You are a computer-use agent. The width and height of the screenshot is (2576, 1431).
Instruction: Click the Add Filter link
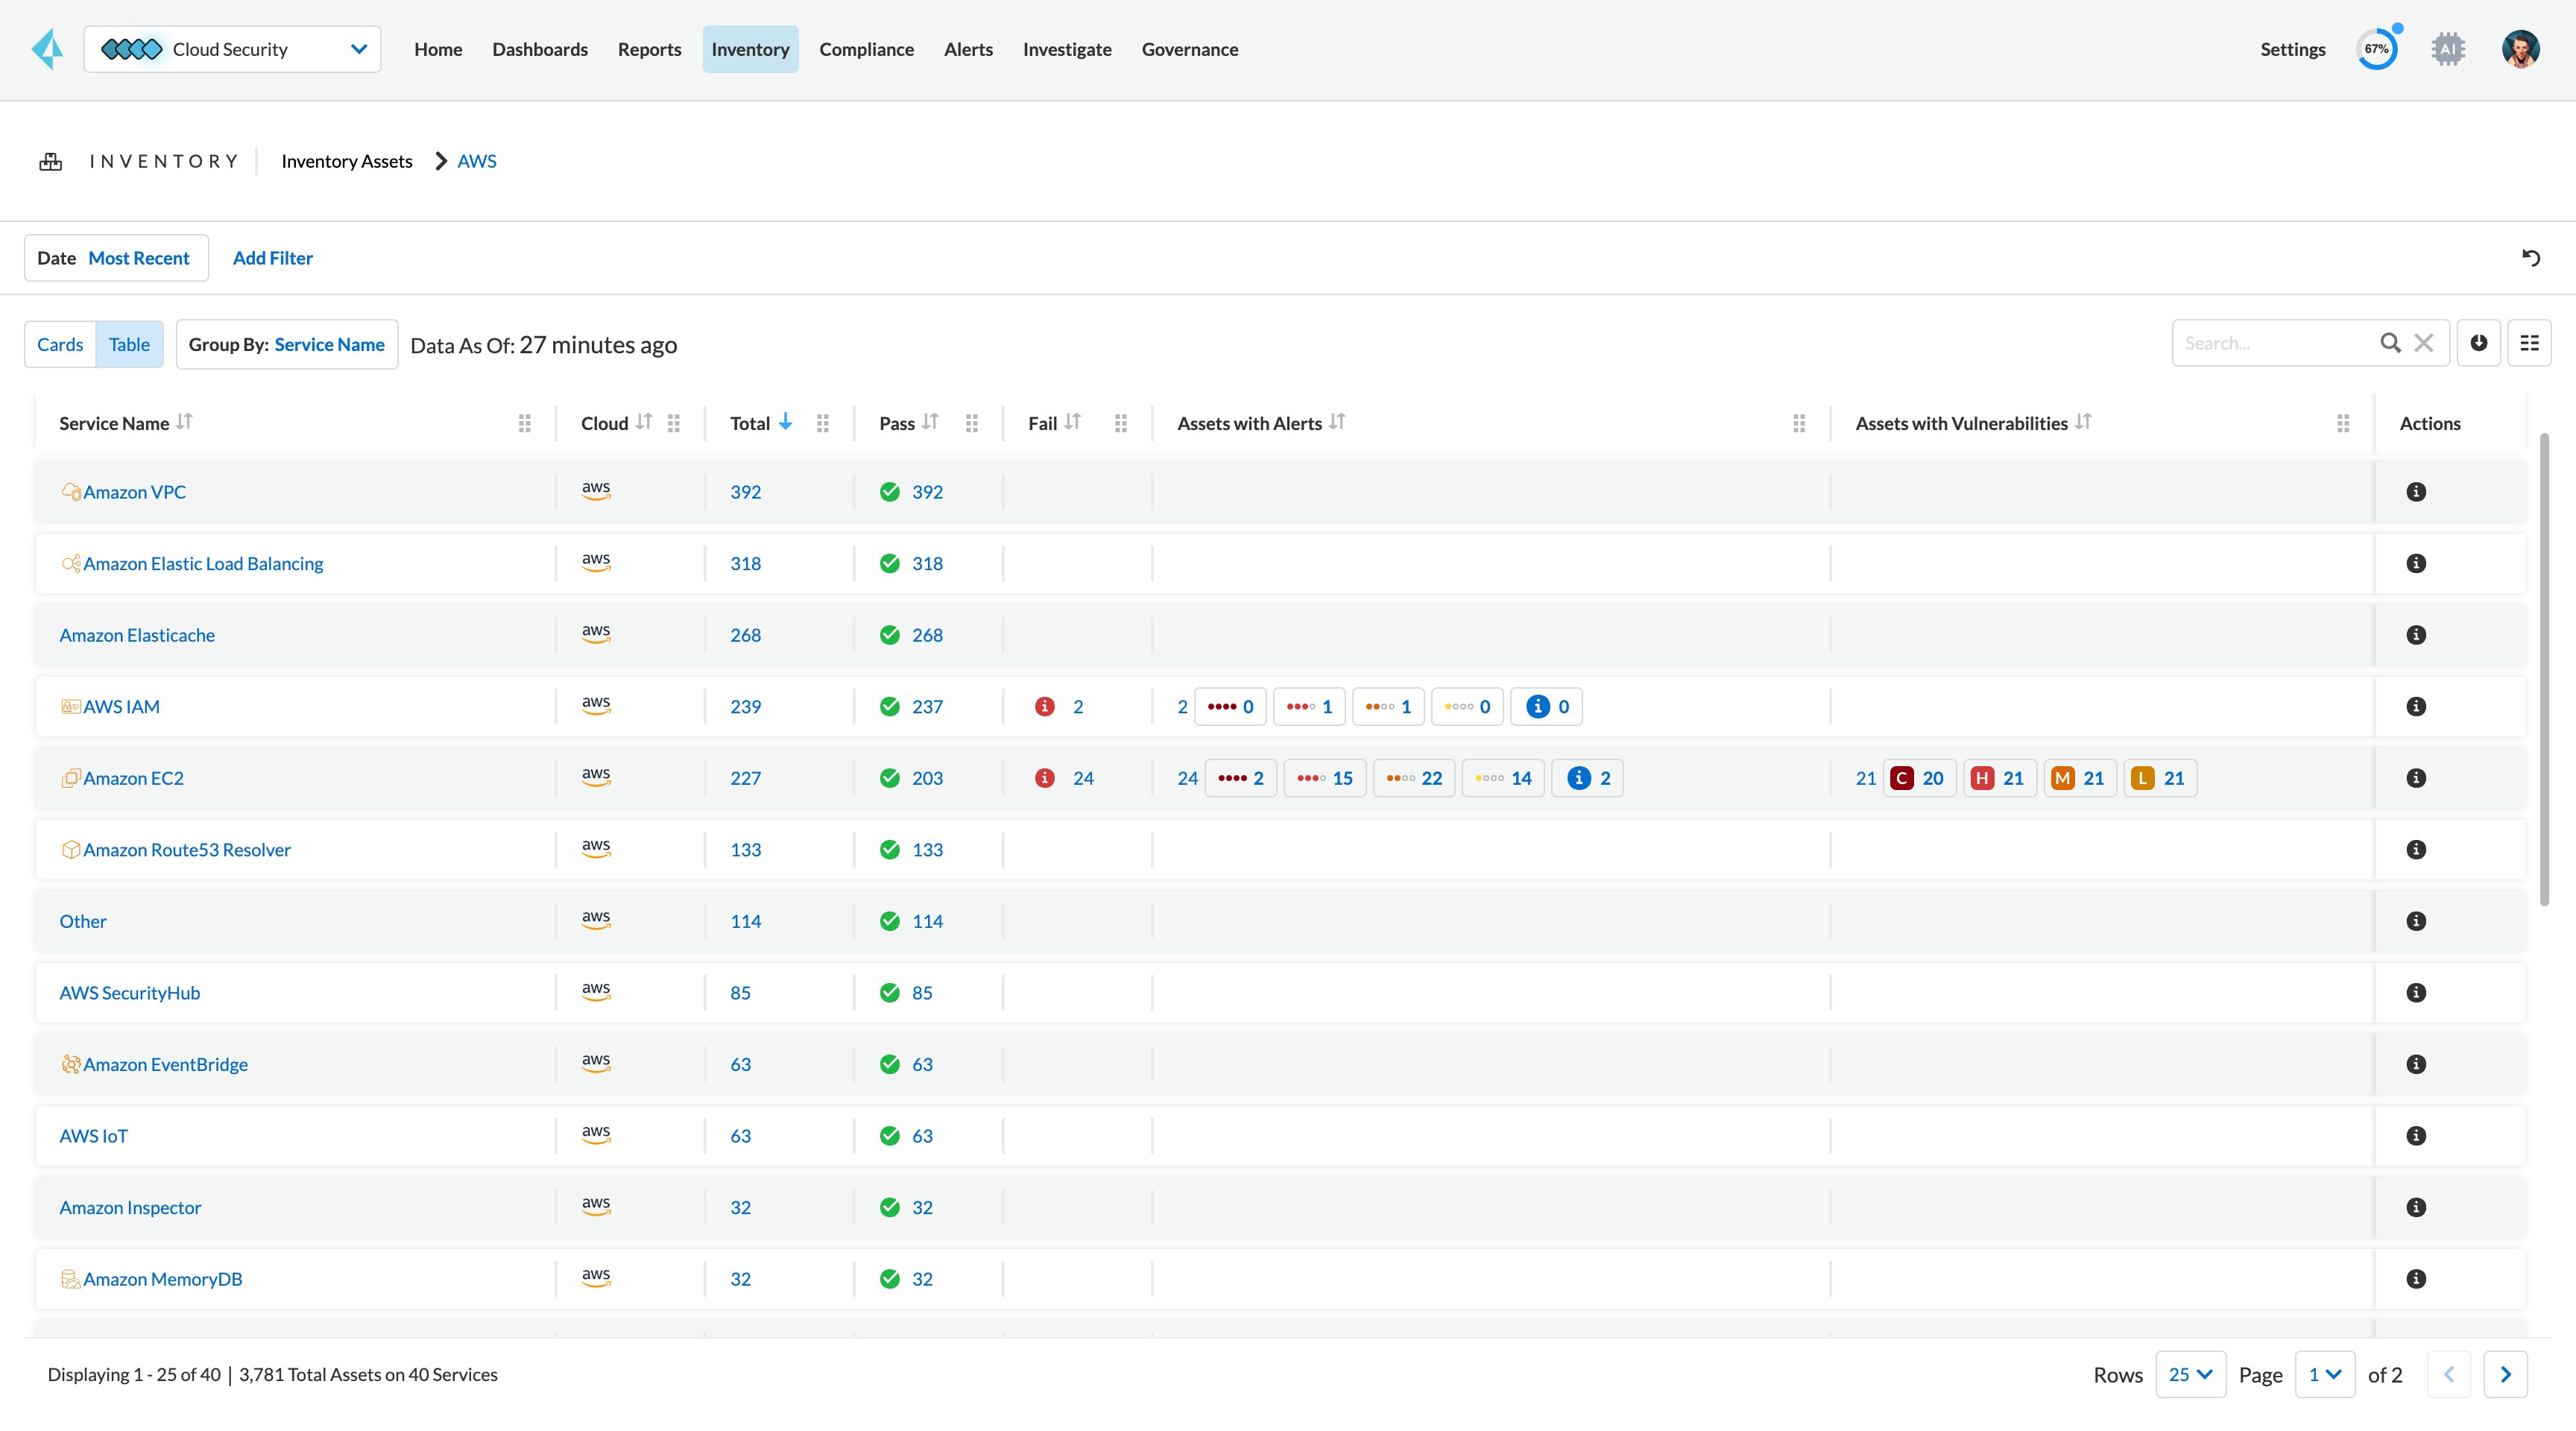tap(272, 258)
